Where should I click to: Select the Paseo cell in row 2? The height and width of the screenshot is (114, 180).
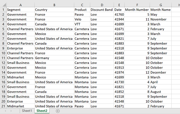coord(82,15)
